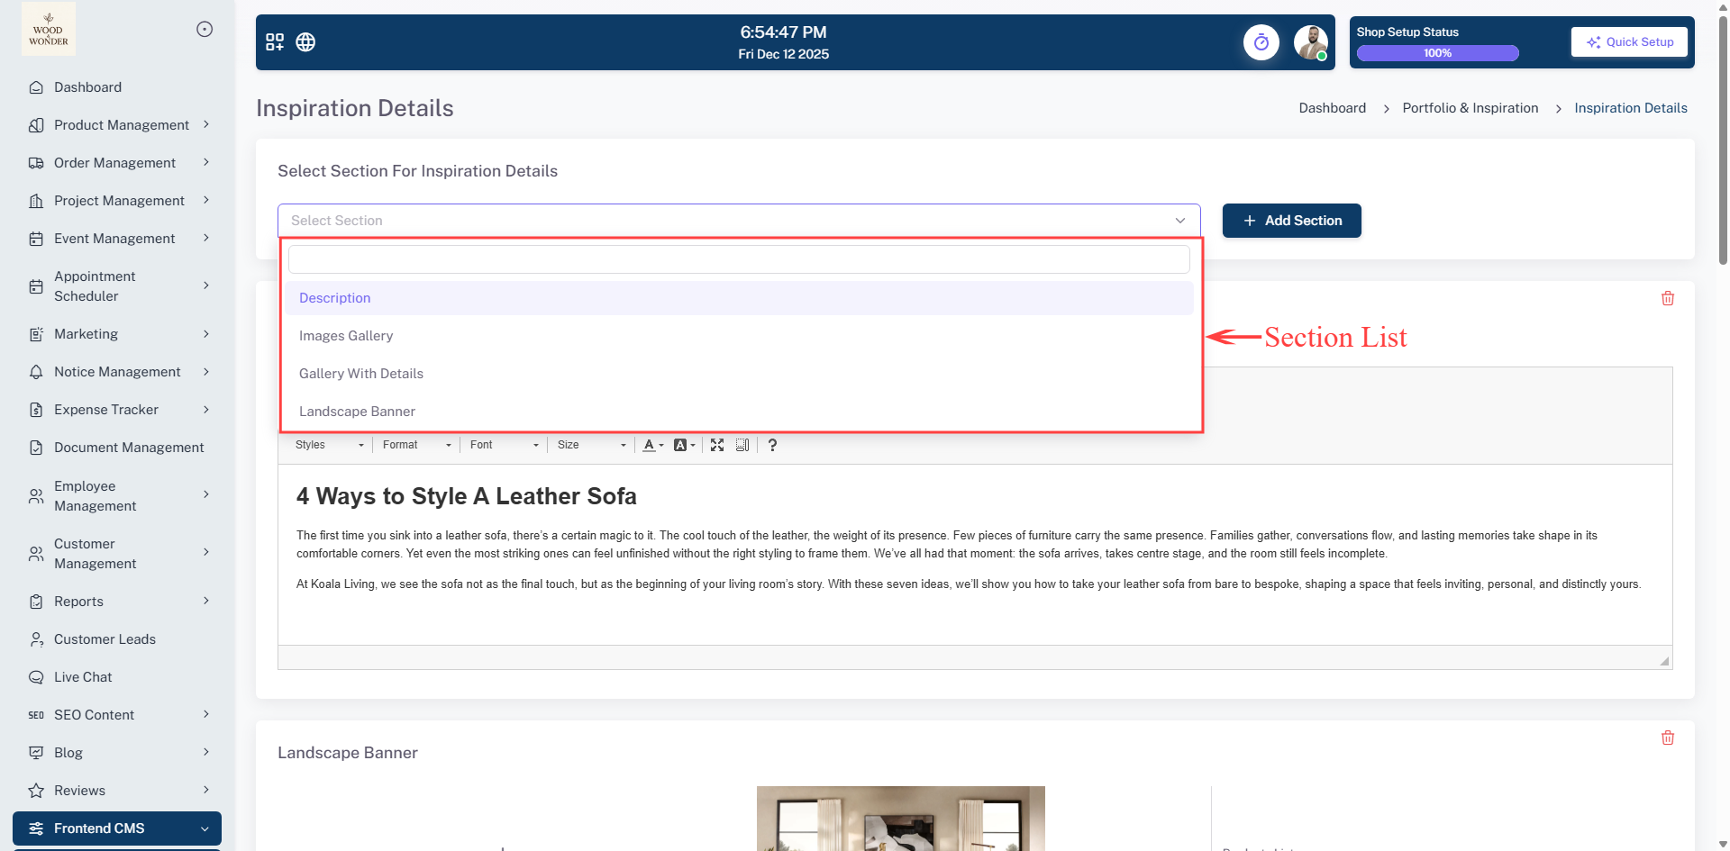
Task: Toggle the show blocks editor icon
Action: coord(742,445)
